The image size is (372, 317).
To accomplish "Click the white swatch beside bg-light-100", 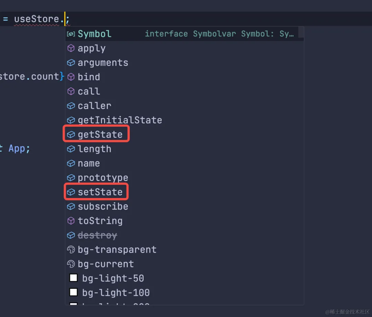I will click(73, 292).
